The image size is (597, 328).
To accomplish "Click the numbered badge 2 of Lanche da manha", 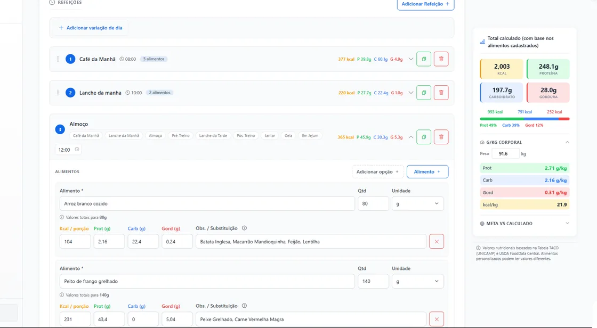I will point(70,93).
